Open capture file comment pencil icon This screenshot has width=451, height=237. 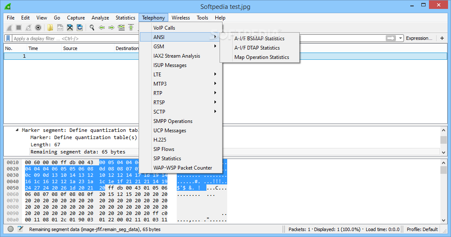click(x=20, y=229)
